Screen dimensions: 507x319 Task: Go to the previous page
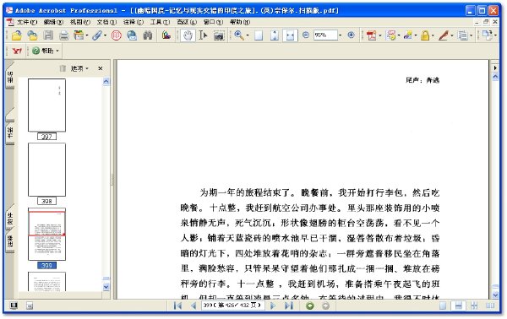click(194, 305)
